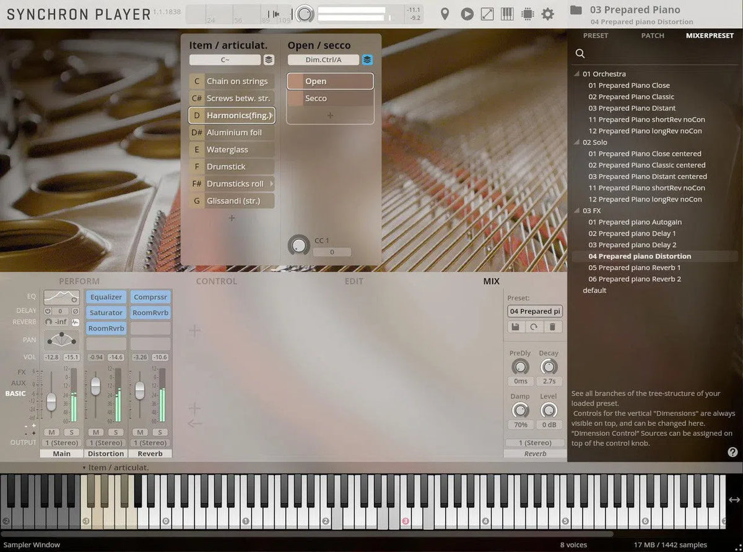743x552 pixels.
Task: Adjust the Decay reverb knob
Action: coord(550,367)
